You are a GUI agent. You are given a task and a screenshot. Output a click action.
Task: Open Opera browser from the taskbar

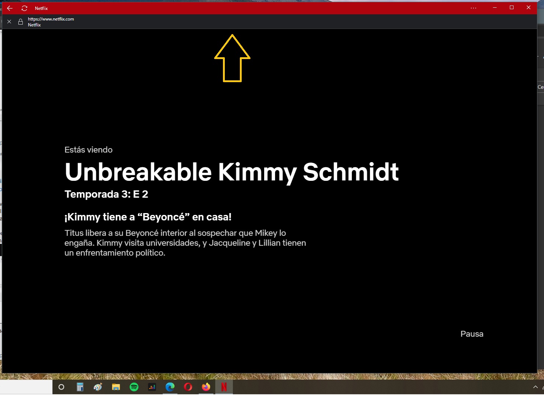pos(188,387)
